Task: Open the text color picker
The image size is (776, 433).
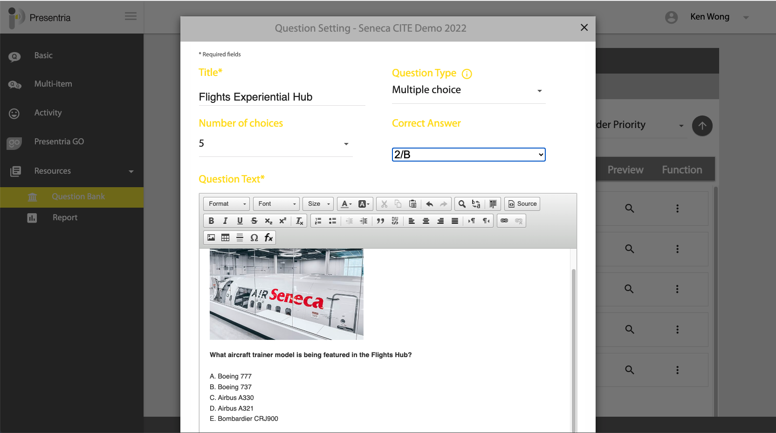Action: coord(346,203)
